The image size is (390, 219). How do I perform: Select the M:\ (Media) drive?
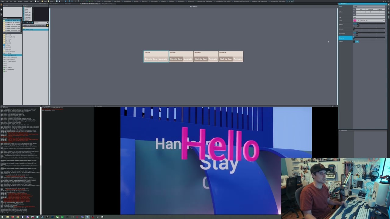[9, 67]
